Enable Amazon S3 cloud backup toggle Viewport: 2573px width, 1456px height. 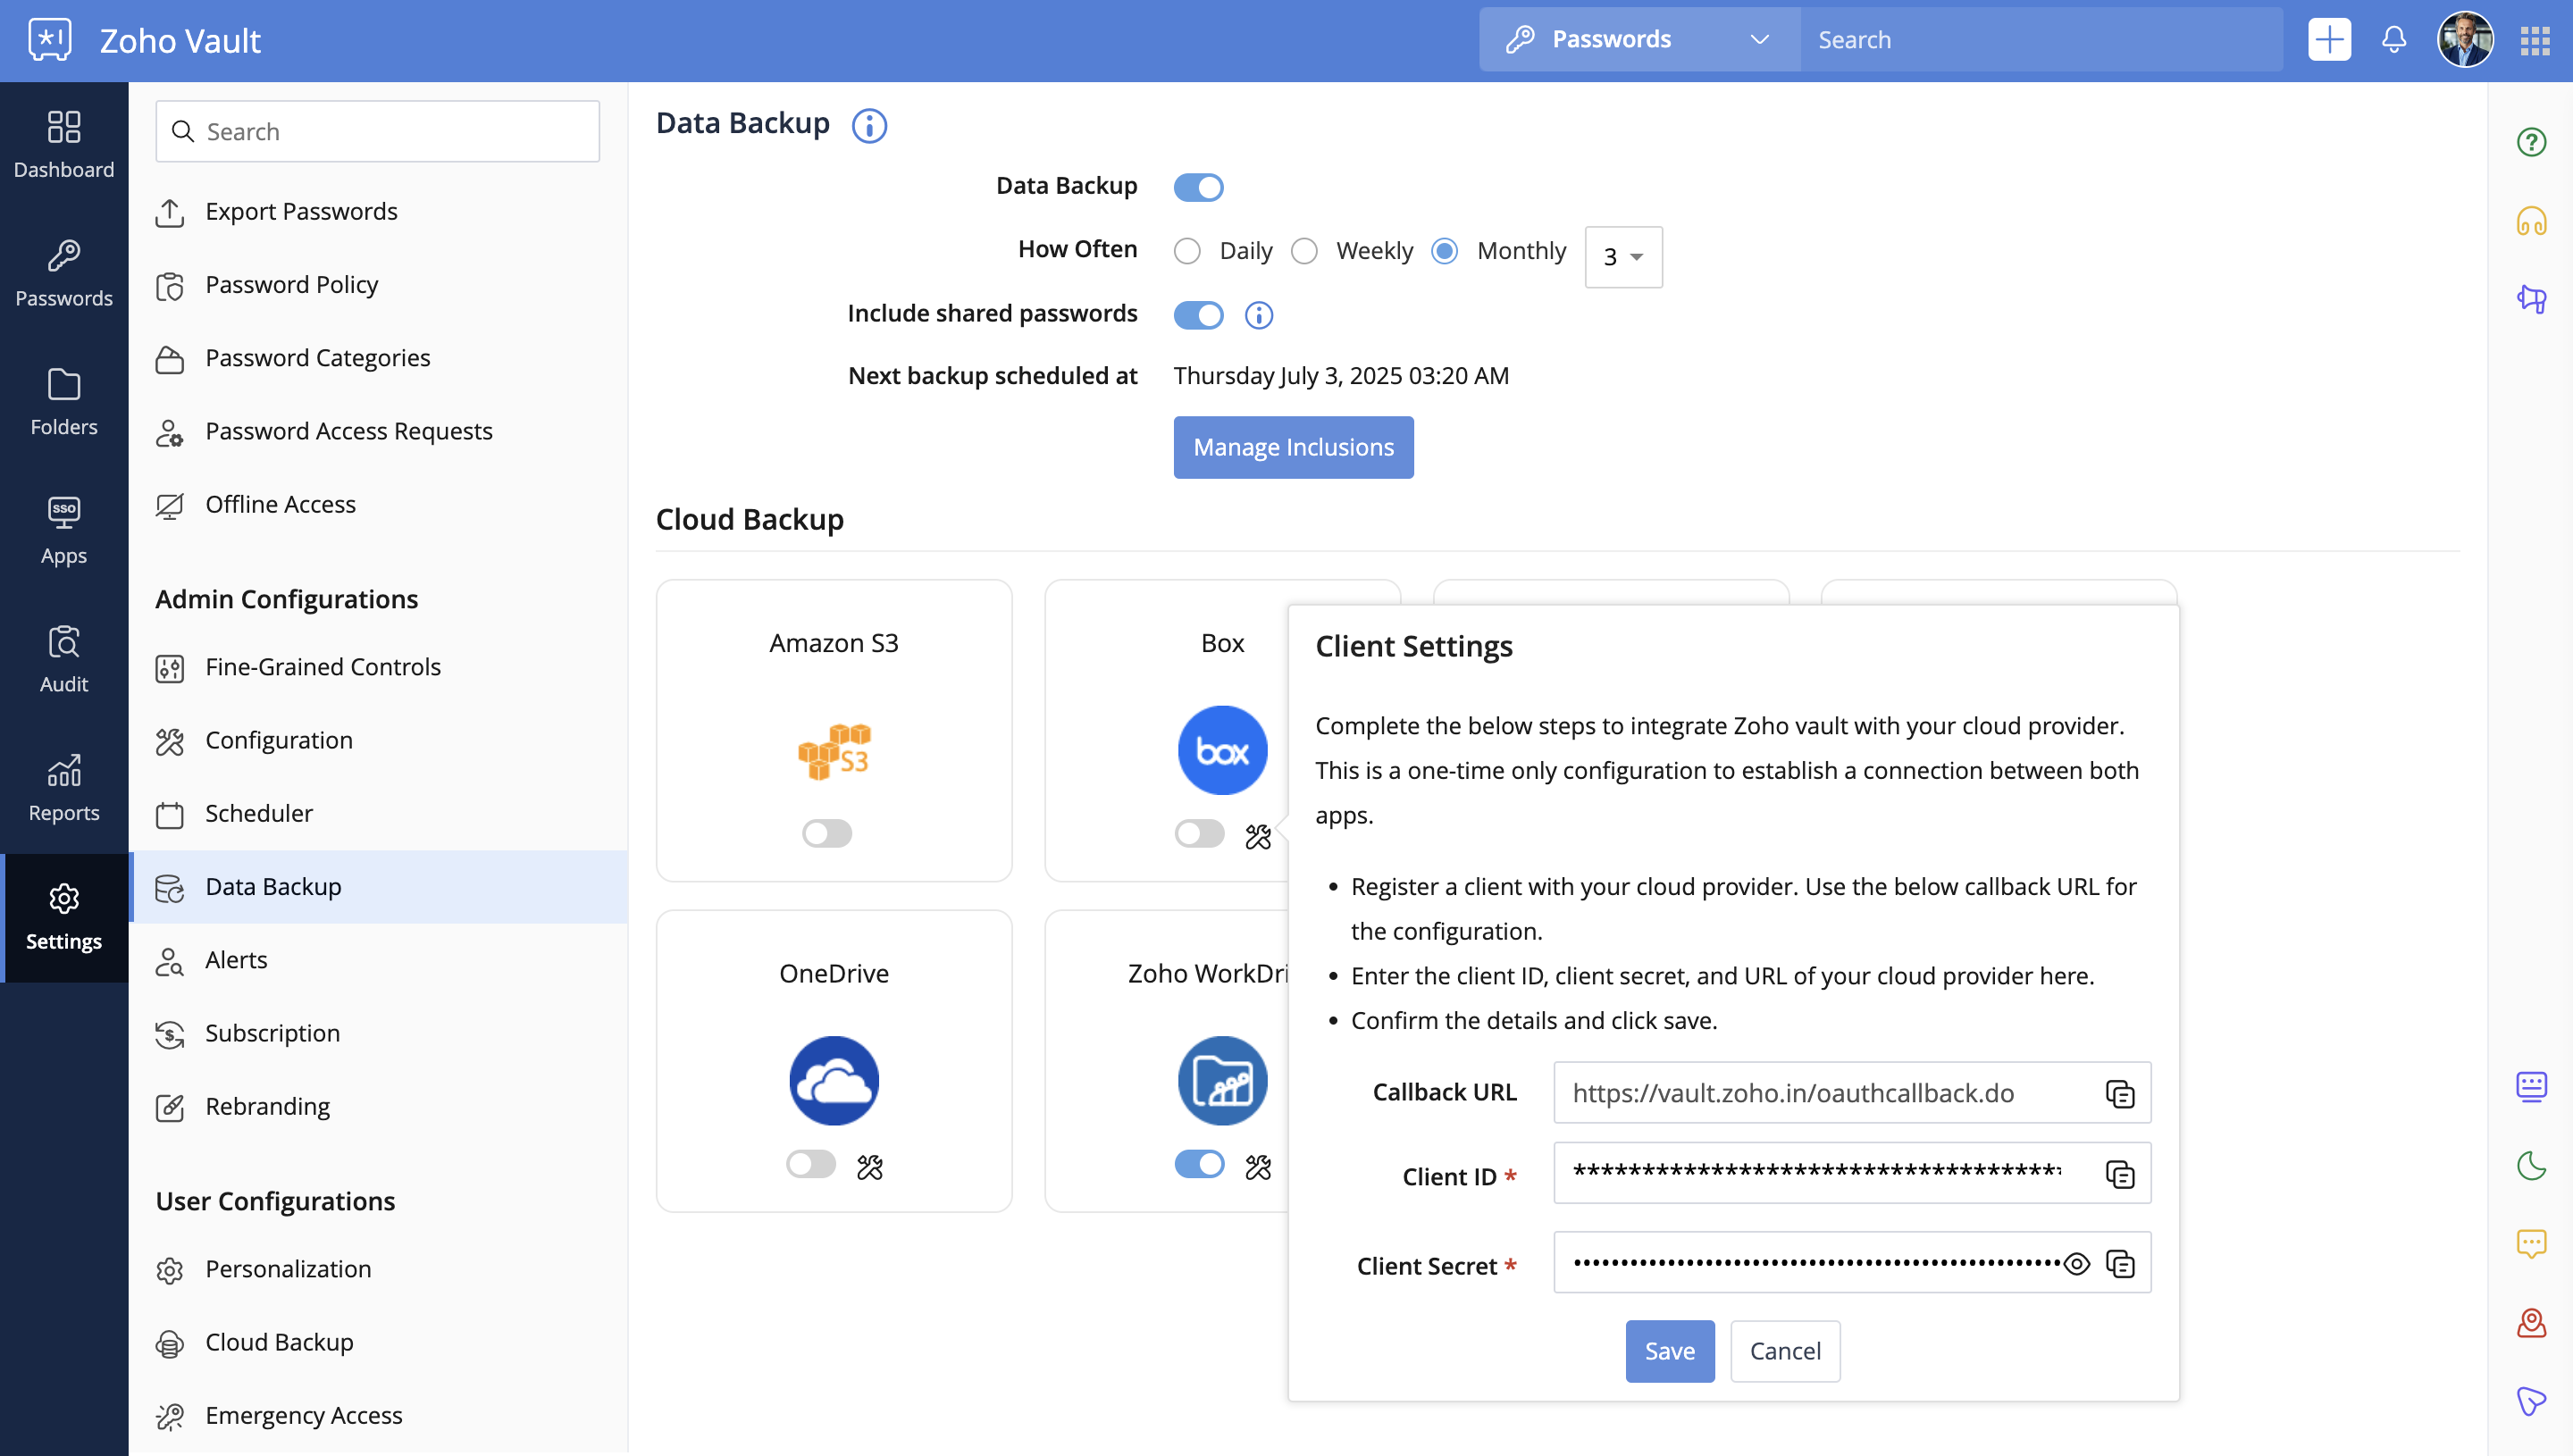point(827,833)
